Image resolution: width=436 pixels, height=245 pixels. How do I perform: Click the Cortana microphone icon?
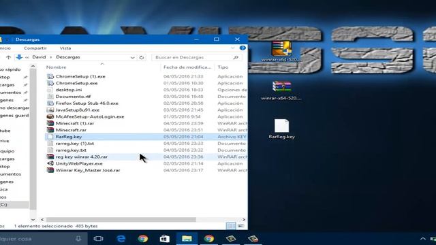(x=78, y=239)
